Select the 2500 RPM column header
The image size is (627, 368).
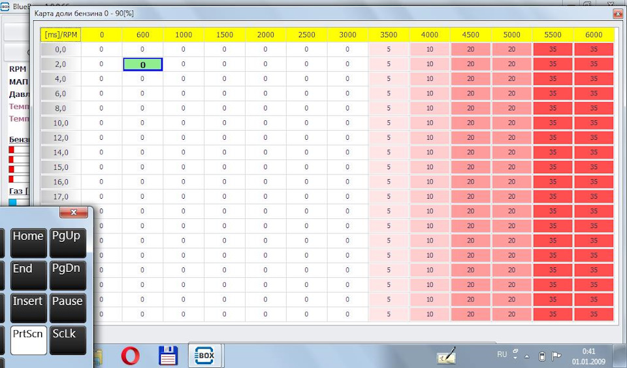tap(307, 35)
